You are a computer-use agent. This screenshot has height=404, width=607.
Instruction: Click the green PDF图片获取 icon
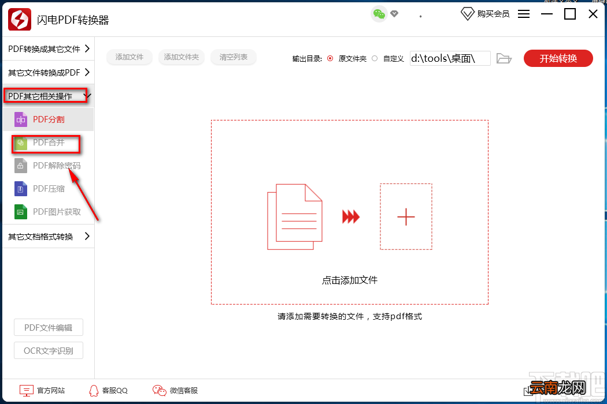[x=21, y=212]
